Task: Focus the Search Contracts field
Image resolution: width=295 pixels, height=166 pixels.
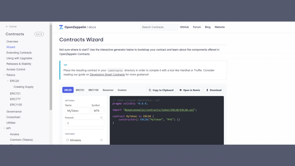Action: 159,27
